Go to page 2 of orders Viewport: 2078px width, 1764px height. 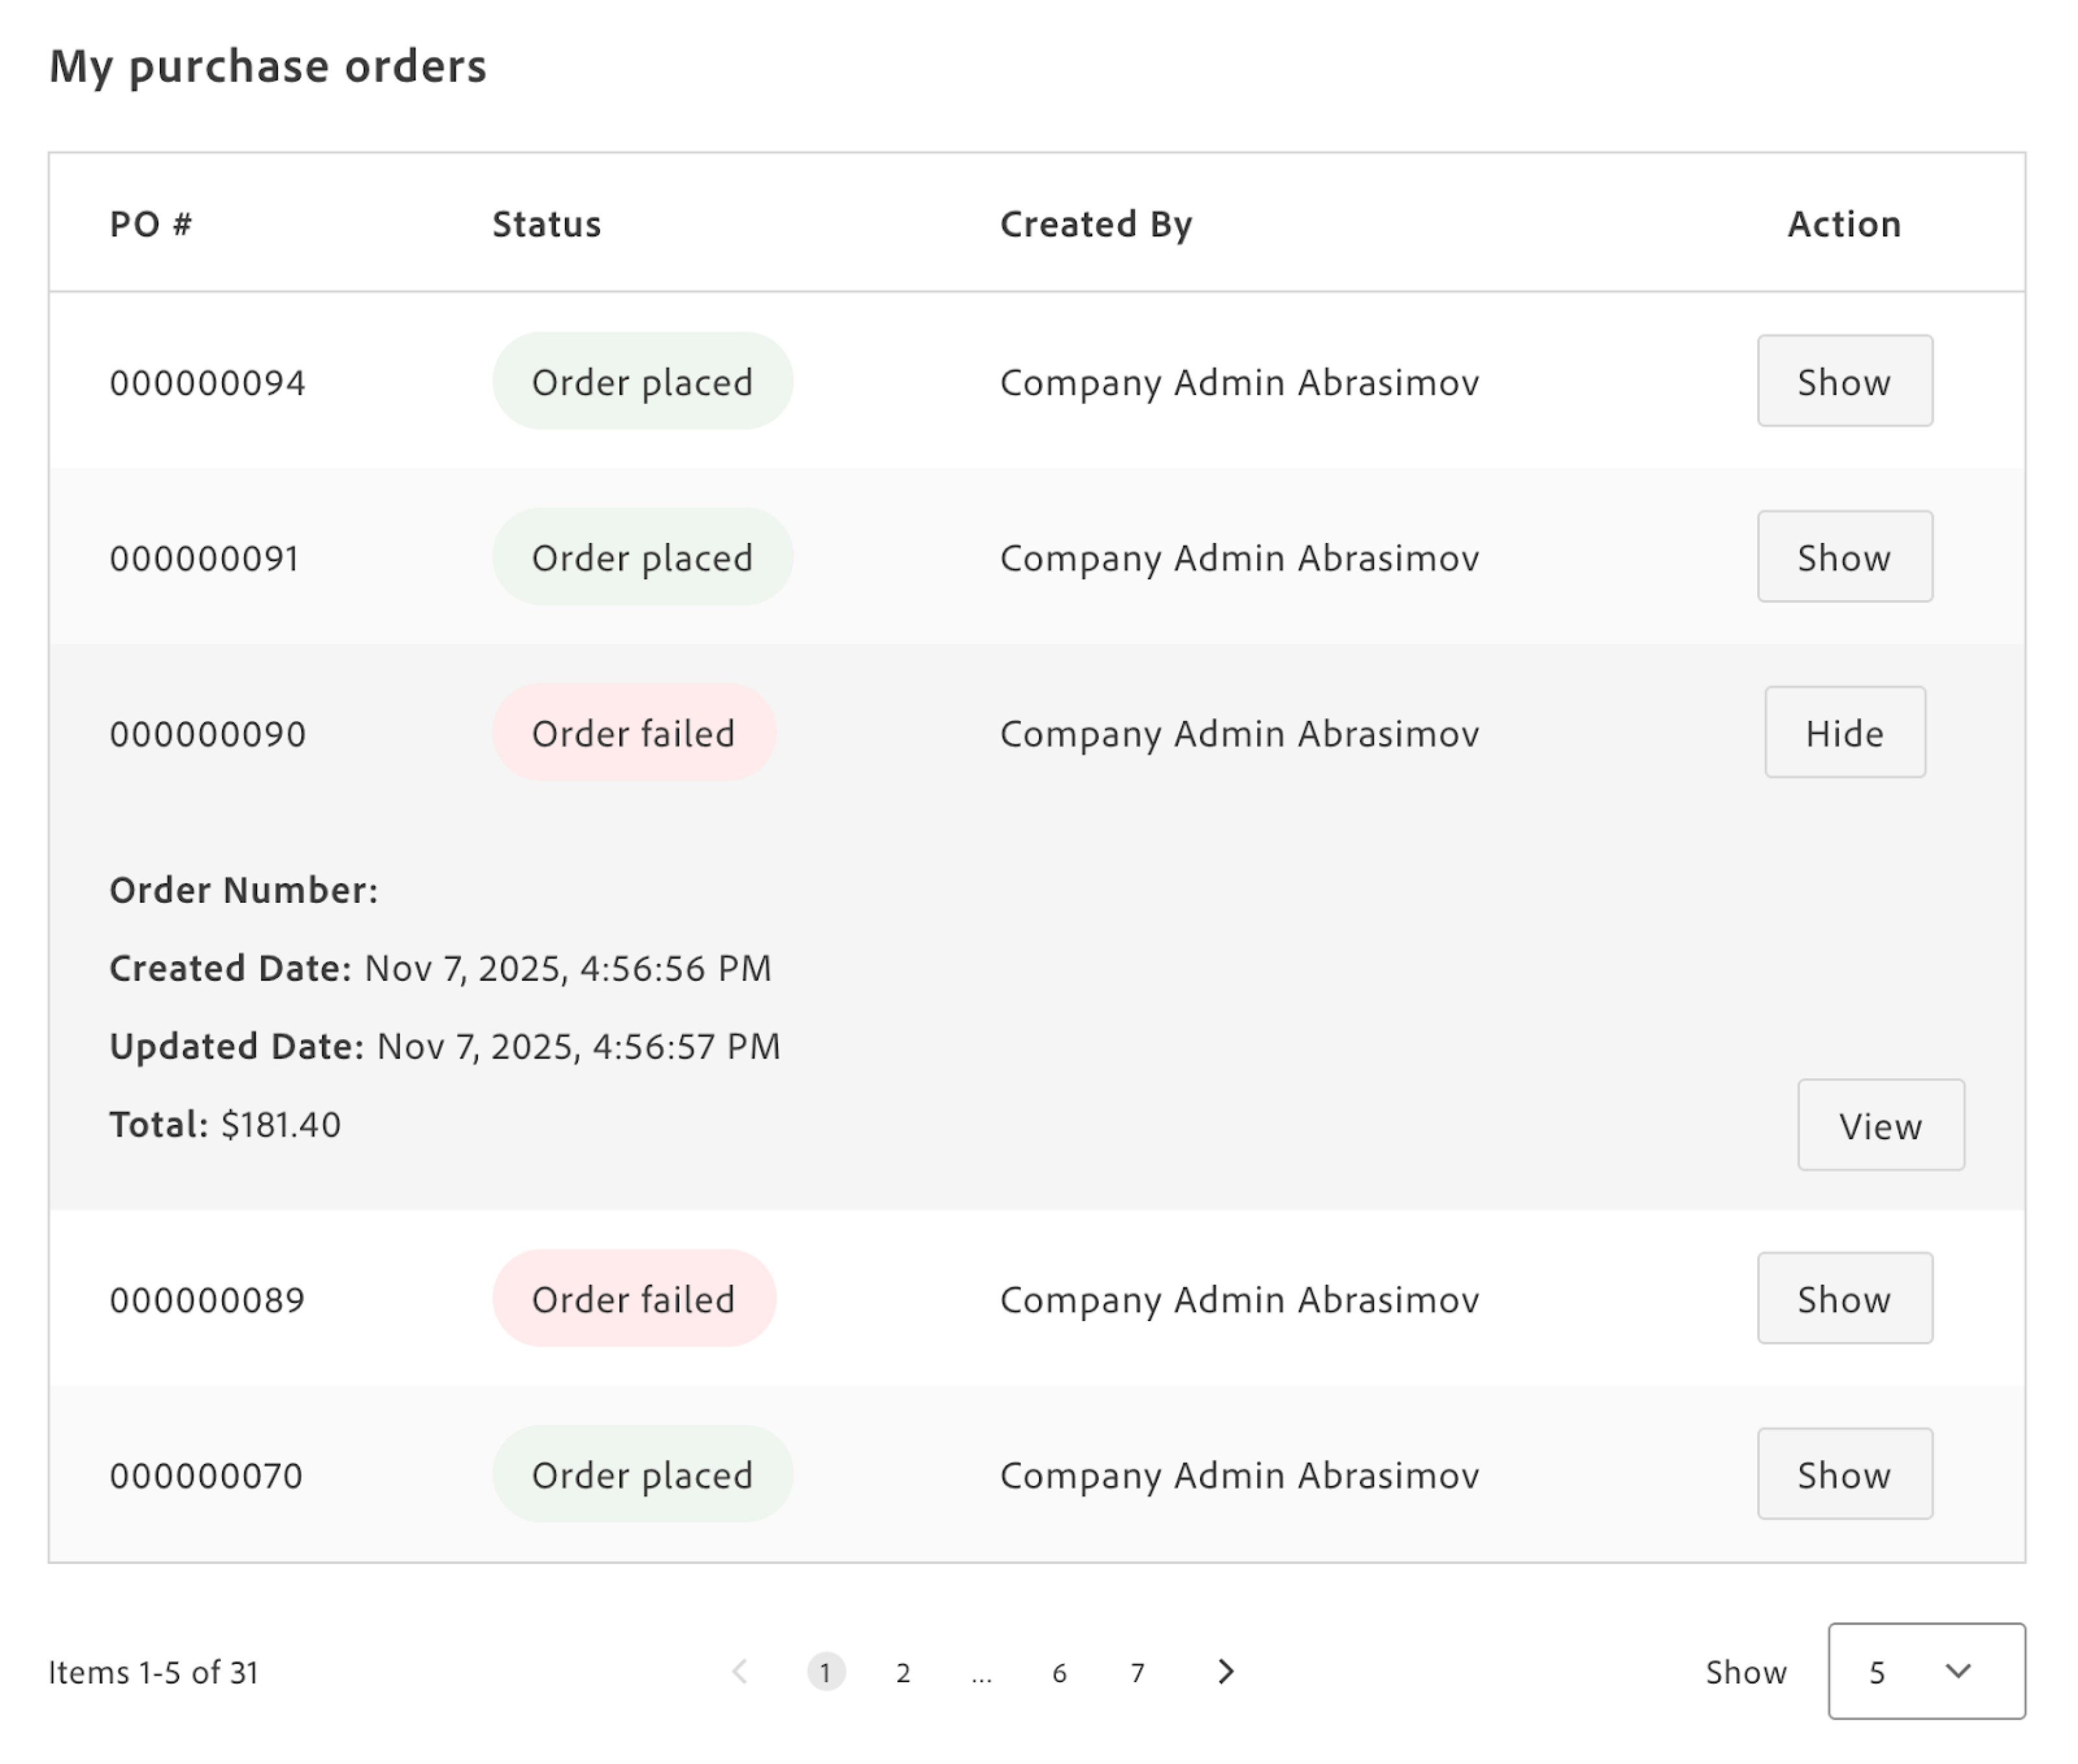[x=903, y=1672]
